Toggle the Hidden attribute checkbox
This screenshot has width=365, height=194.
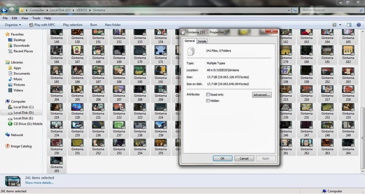coord(208,101)
